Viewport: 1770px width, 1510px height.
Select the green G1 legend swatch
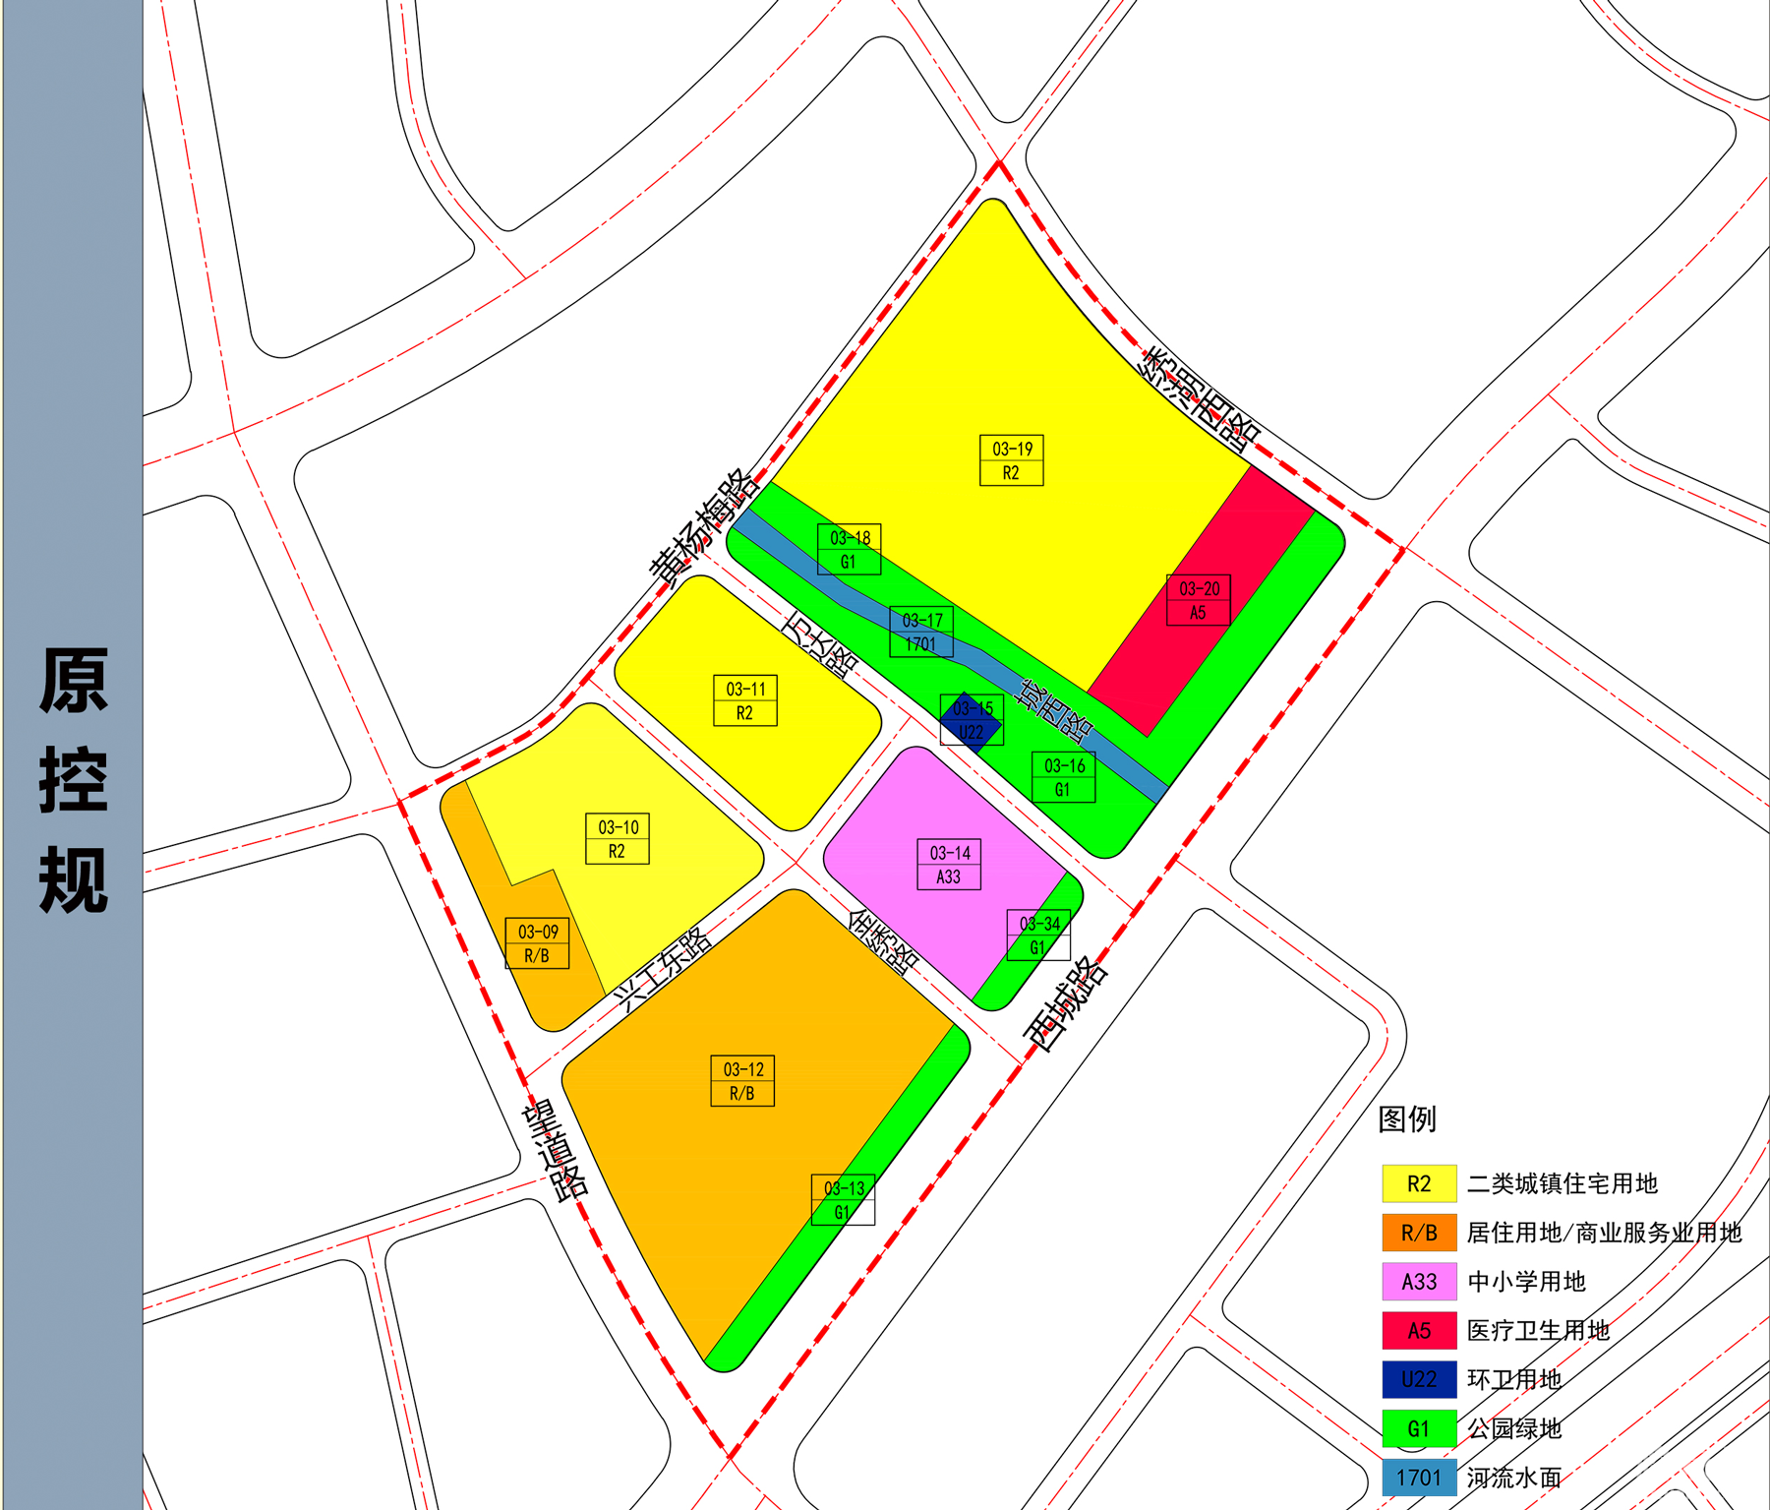(x=1418, y=1428)
